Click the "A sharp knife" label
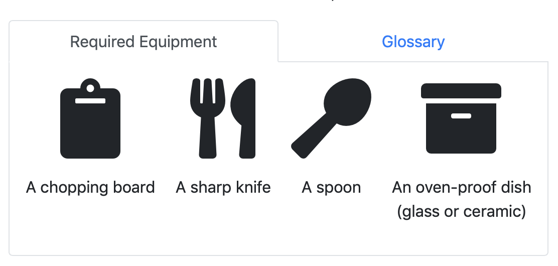558x266 pixels. (x=223, y=187)
